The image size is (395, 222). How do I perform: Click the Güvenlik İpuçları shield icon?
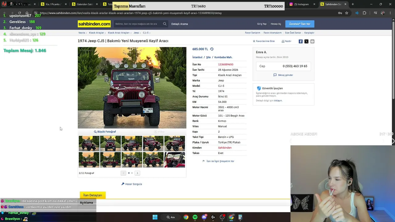[x=259, y=88]
